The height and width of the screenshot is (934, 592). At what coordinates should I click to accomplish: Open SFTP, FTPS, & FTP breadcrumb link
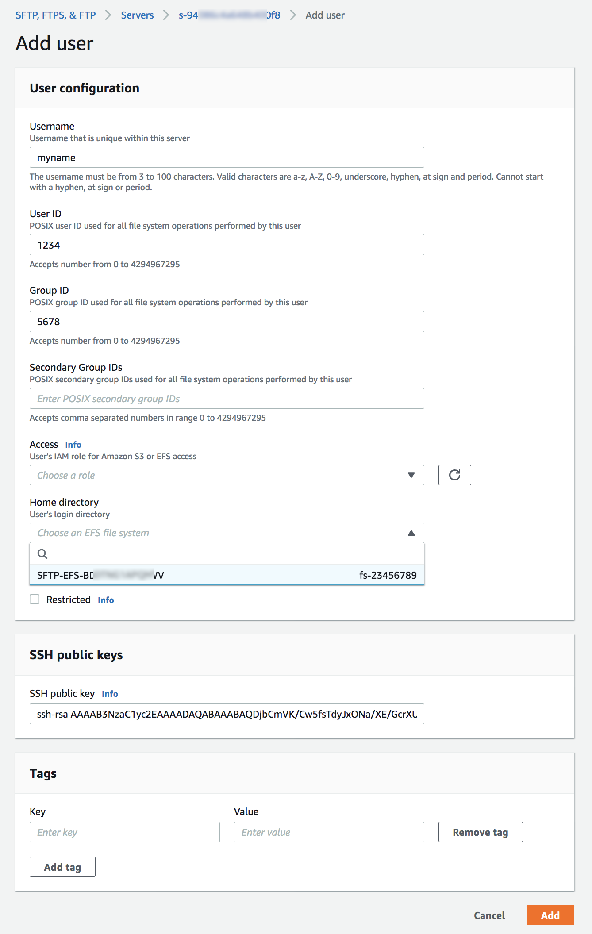click(x=56, y=15)
